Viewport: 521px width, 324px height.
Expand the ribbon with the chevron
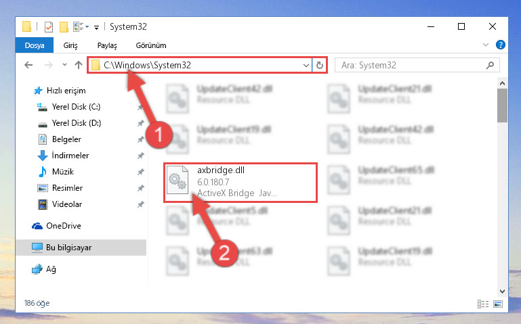tap(486, 45)
